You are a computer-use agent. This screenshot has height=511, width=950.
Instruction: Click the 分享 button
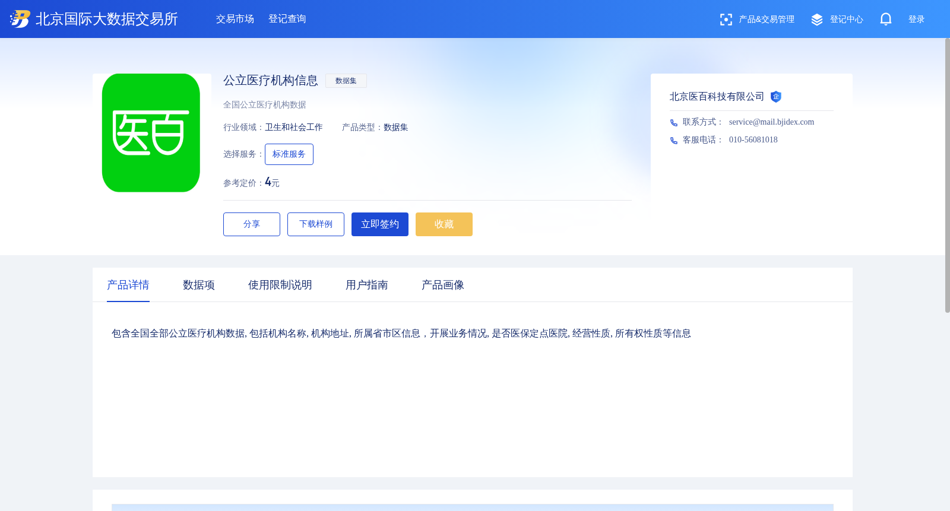coord(252,224)
